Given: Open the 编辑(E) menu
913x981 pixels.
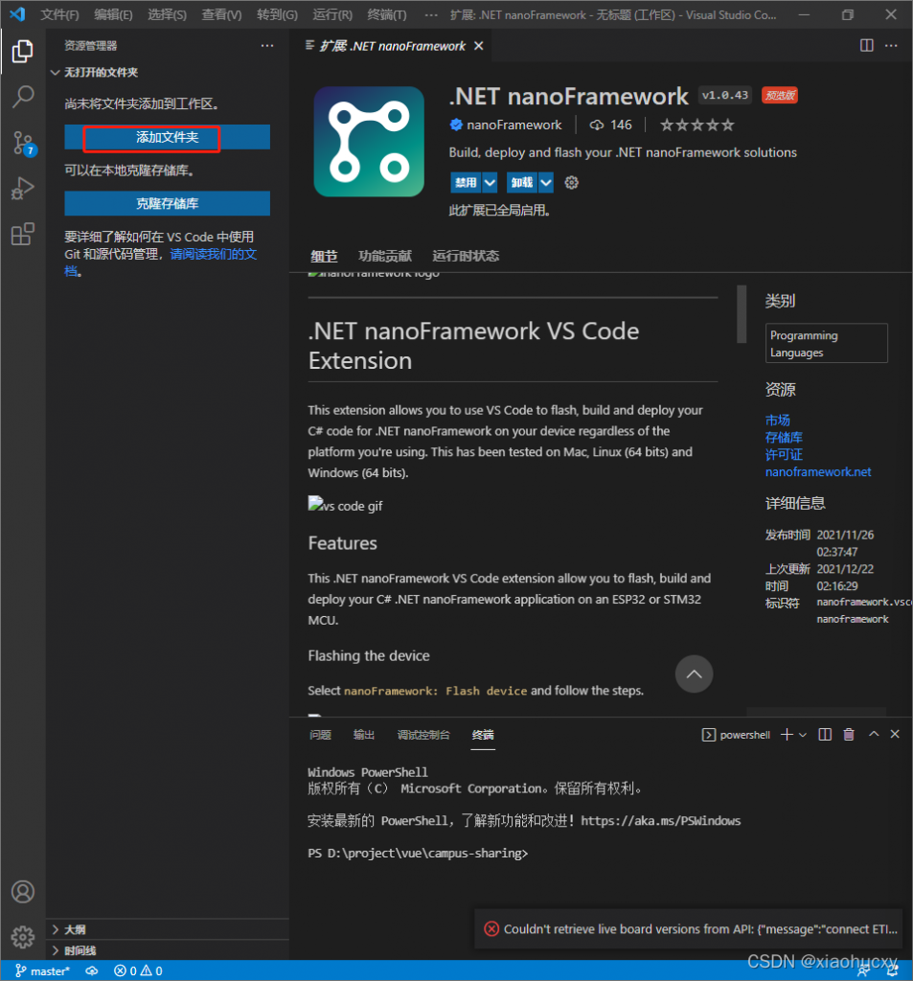Looking at the screenshot, I should [x=113, y=15].
